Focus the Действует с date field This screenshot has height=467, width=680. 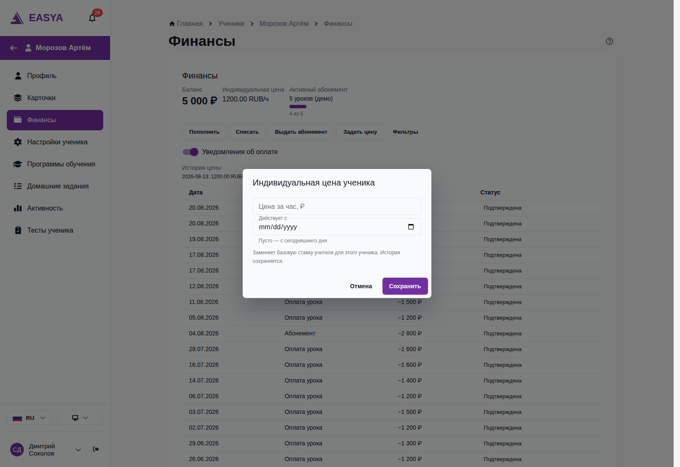pyautogui.click(x=337, y=227)
